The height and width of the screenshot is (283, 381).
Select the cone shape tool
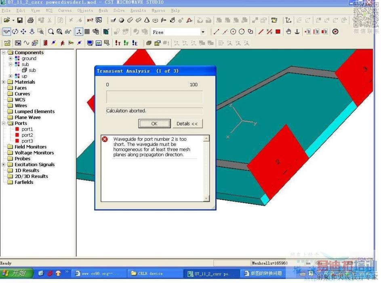[x=147, y=20]
